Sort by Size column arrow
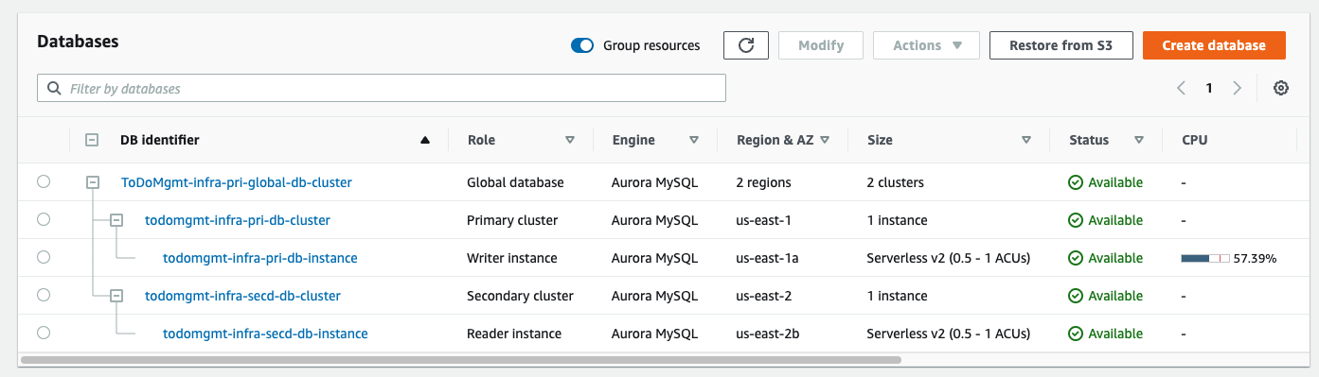The width and height of the screenshot is (1319, 377). pos(1026,140)
